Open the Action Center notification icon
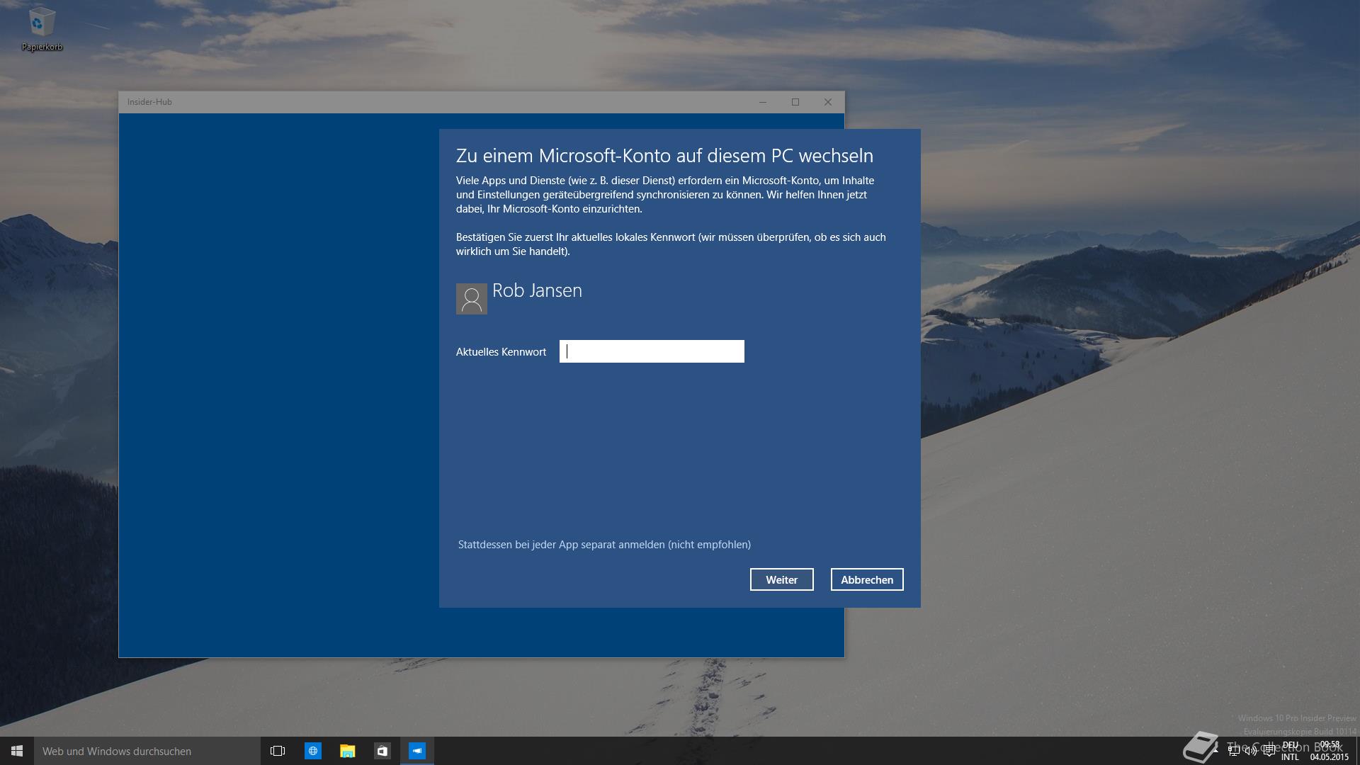Image resolution: width=1360 pixels, height=765 pixels. click(x=1269, y=751)
